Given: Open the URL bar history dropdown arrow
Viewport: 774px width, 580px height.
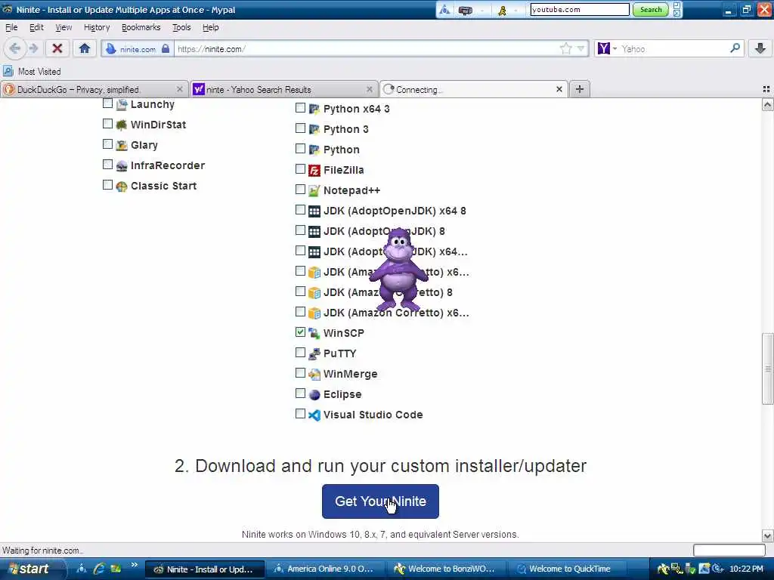Looking at the screenshot, I should (581, 48).
